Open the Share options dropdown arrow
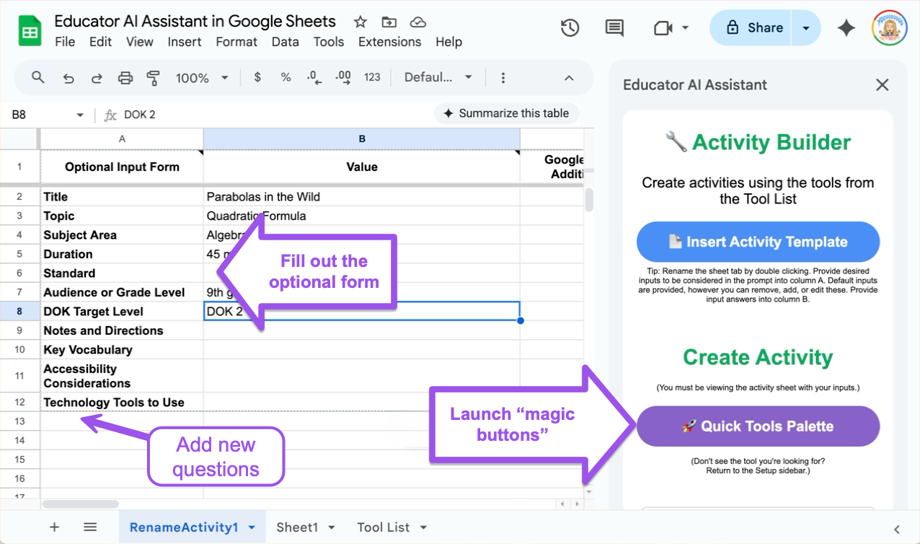The height and width of the screenshot is (544, 920). pyautogui.click(x=806, y=28)
